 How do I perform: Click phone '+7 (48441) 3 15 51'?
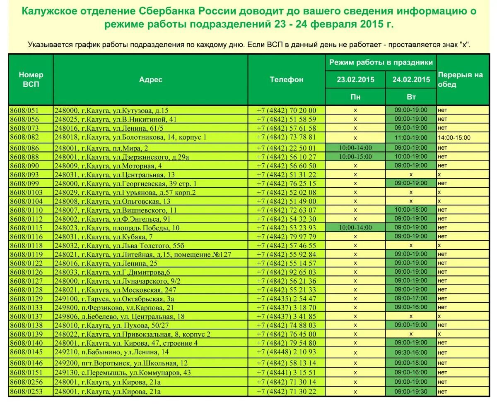[x=287, y=373]
